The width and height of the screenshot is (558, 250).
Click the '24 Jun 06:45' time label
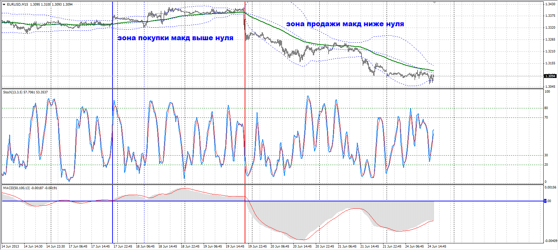tap(415, 247)
